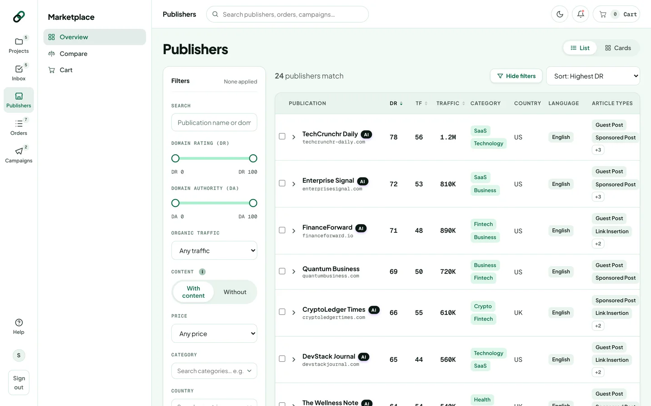Image resolution: width=651 pixels, height=406 pixels.
Task: Open the Any traffic dropdown
Action: point(214,250)
